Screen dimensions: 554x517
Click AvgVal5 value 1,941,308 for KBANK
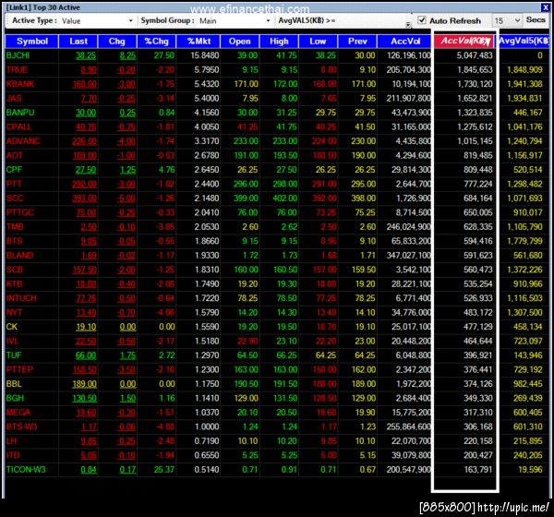(x=524, y=84)
